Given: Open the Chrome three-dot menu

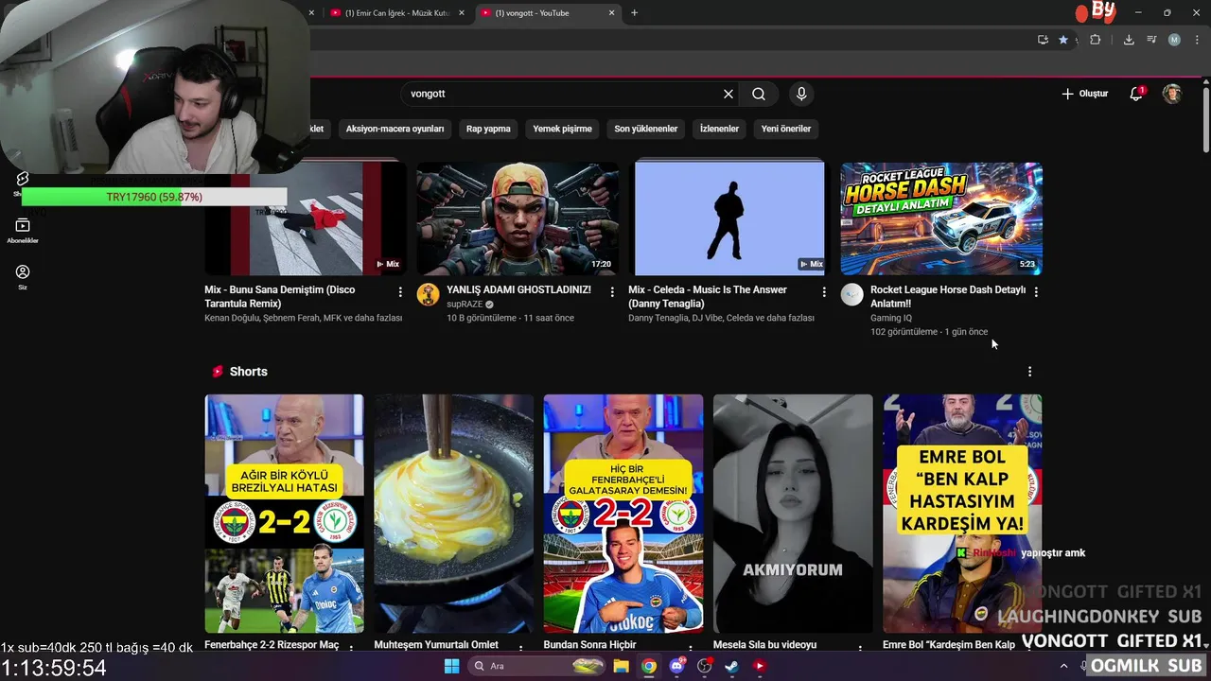Looking at the screenshot, I should [x=1196, y=40].
